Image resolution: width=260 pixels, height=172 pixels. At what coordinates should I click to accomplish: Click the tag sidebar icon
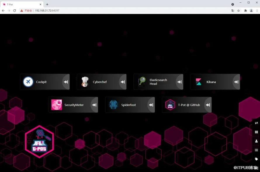pyautogui.click(x=256, y=159)
